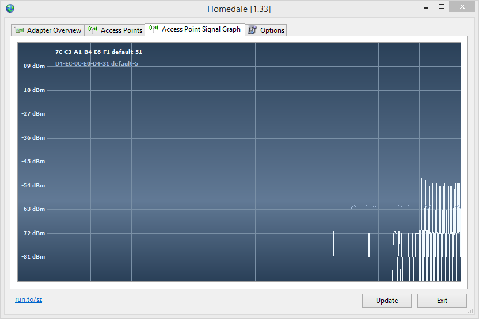Close the Homedale window
The height and width of the screenshot is (319, 479).
(462, 6)
